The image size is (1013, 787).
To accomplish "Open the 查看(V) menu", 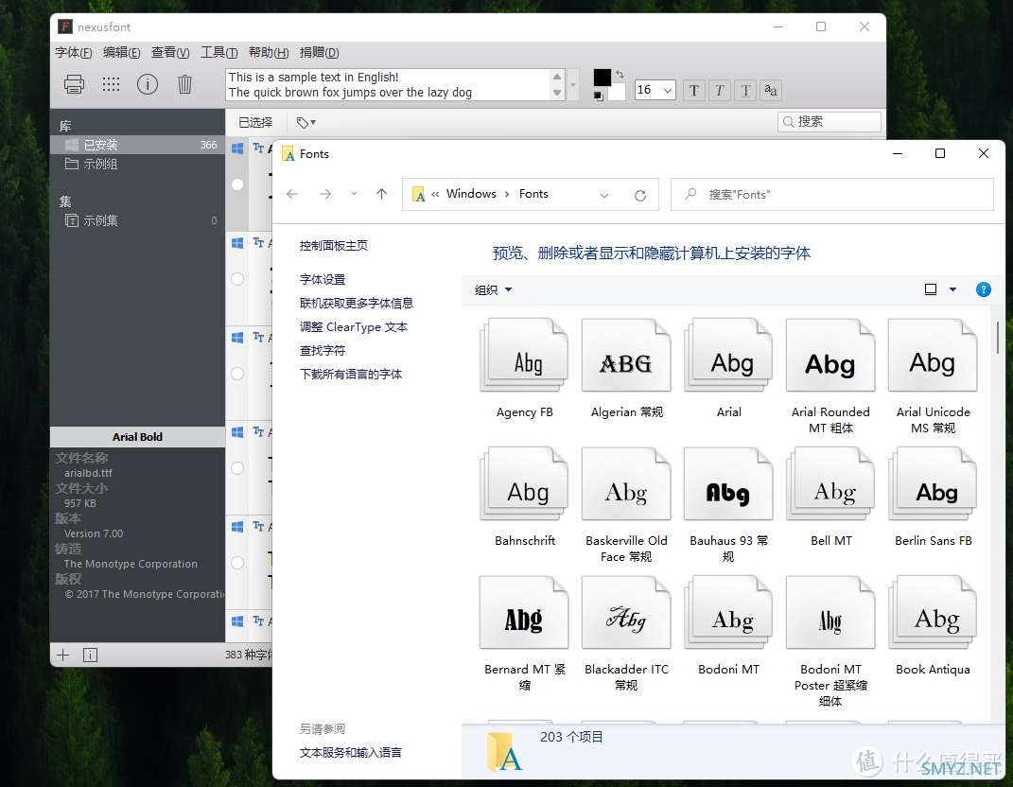I will 170,52.
